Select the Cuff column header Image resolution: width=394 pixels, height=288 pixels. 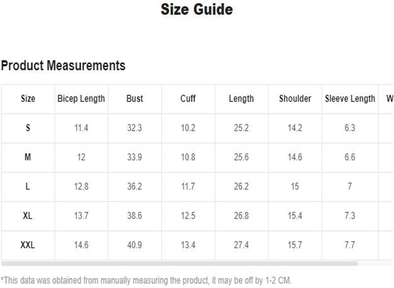point(188,98)
